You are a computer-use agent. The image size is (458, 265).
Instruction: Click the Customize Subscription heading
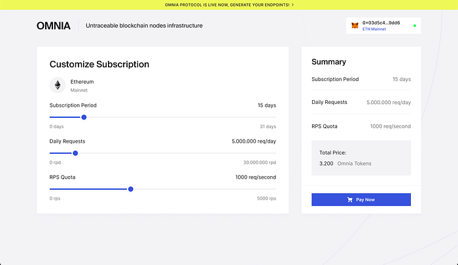[99, 64]
